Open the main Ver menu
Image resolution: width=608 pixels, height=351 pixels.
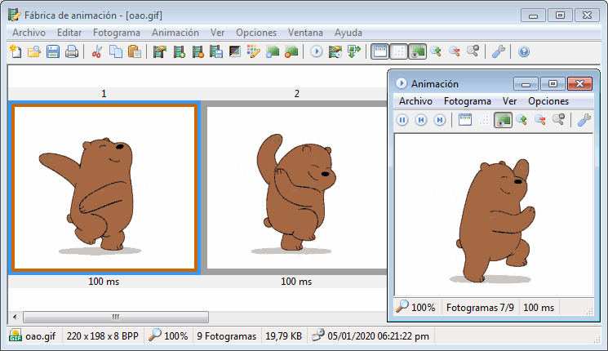[x=218, y=33]
